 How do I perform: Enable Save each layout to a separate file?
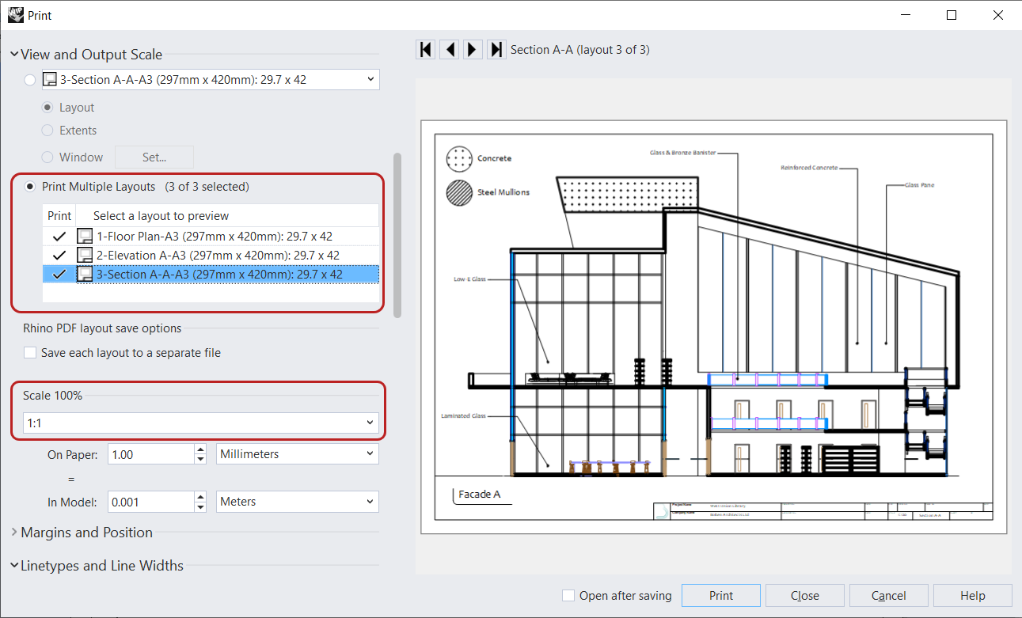tap(30, 352)
